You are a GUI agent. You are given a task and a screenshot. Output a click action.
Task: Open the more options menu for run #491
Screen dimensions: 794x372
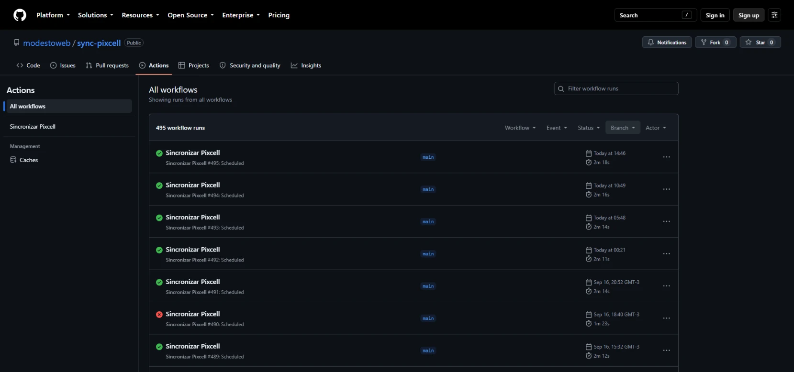click(x=666, y=286)
